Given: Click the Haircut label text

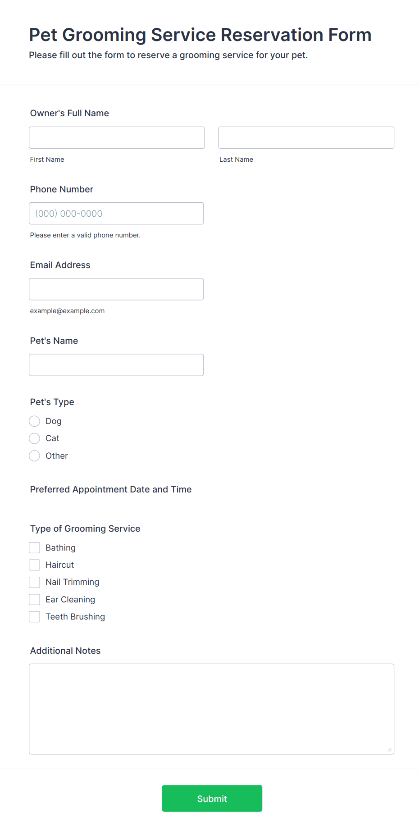Looking at the screenshot, I should 59,565.
